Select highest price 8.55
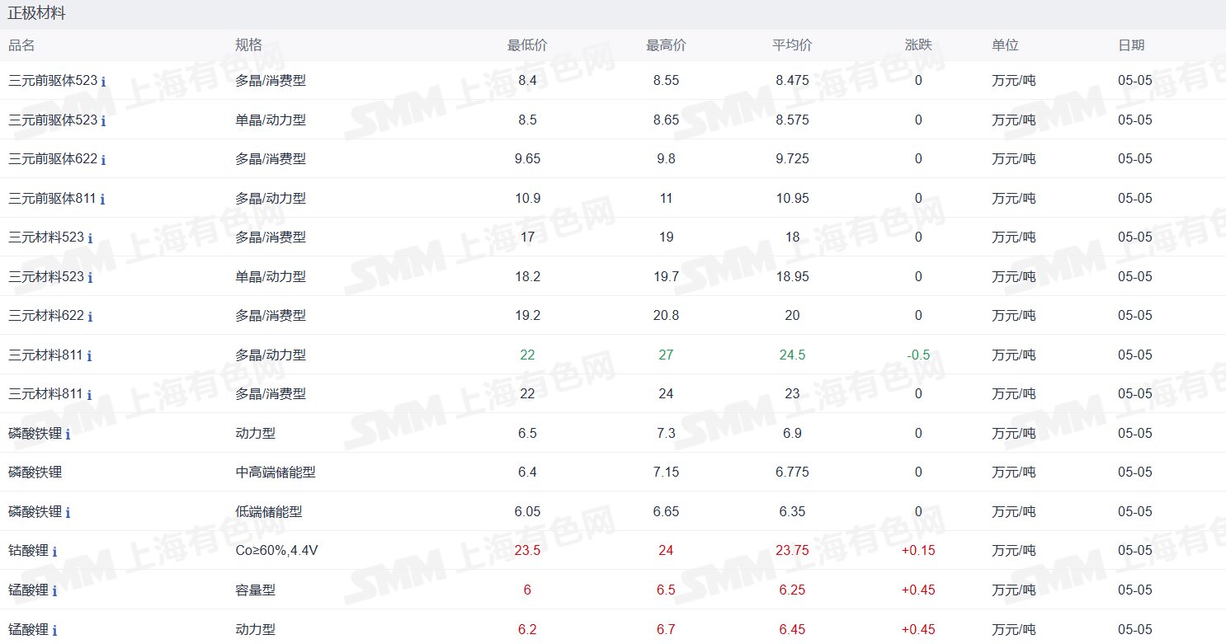1226x644 pixels. click(x=666, y=81)
